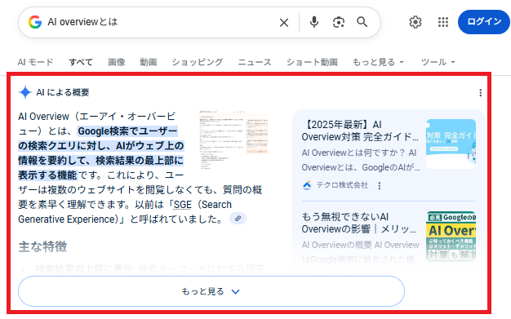Open the ショート動画 tab
511x319 pixels.
[x=312, y=62]
